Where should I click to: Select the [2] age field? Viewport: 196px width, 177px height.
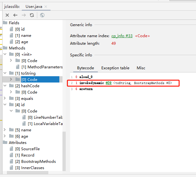21,42
